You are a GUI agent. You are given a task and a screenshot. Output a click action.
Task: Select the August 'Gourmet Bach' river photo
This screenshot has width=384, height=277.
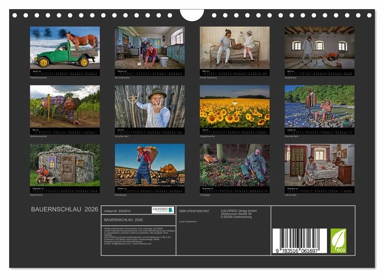tap(319, 106)
